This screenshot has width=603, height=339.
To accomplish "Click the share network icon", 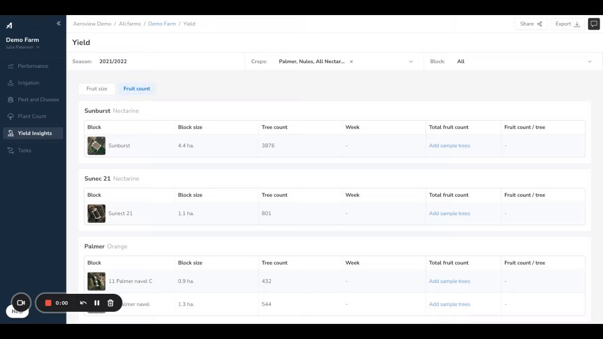I will 539,24.
